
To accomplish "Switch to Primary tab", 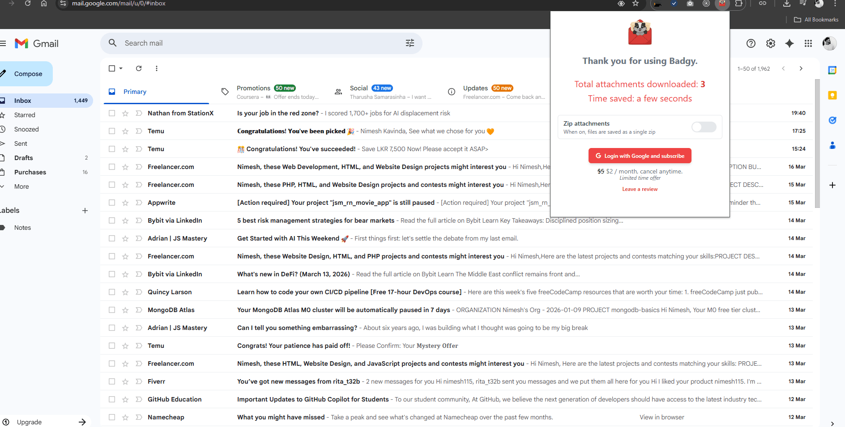I will (x=157, y=92).
